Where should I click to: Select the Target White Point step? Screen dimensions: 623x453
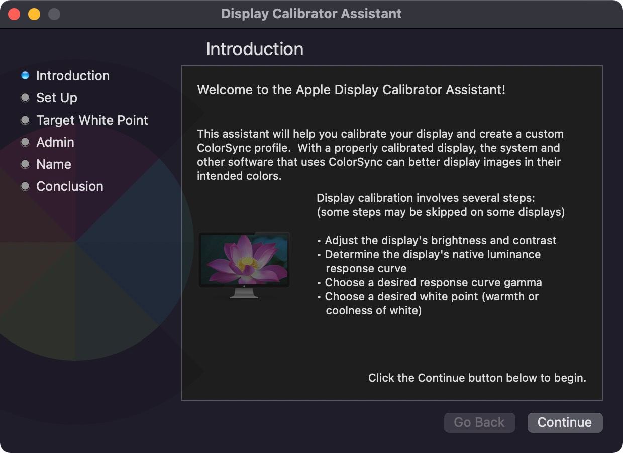click(x=92, y=120)
